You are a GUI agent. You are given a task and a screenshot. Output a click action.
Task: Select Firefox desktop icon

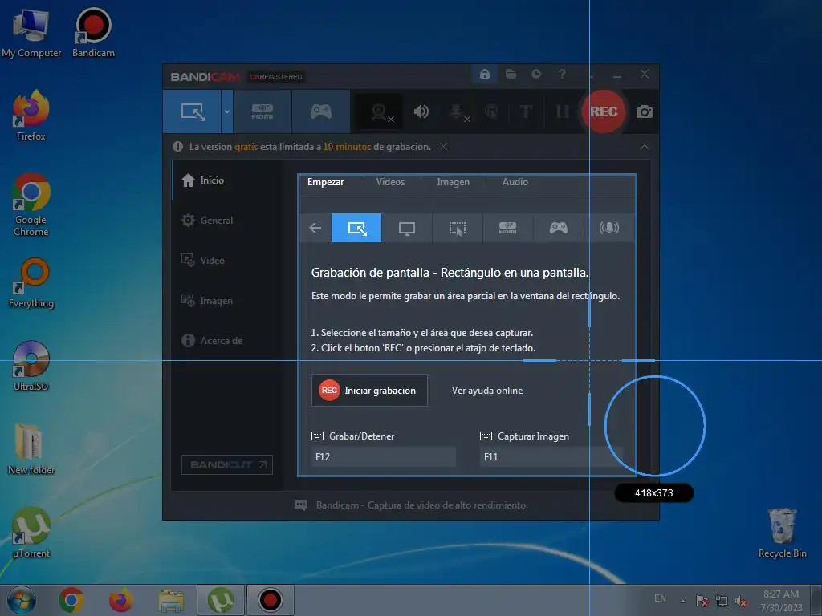click(x=31, y=116)
